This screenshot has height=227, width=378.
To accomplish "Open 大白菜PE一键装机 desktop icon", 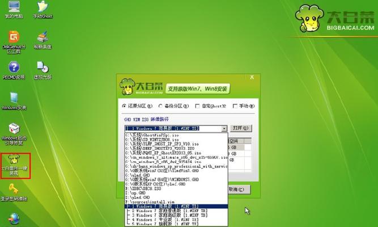I will [x=15, y=166].
